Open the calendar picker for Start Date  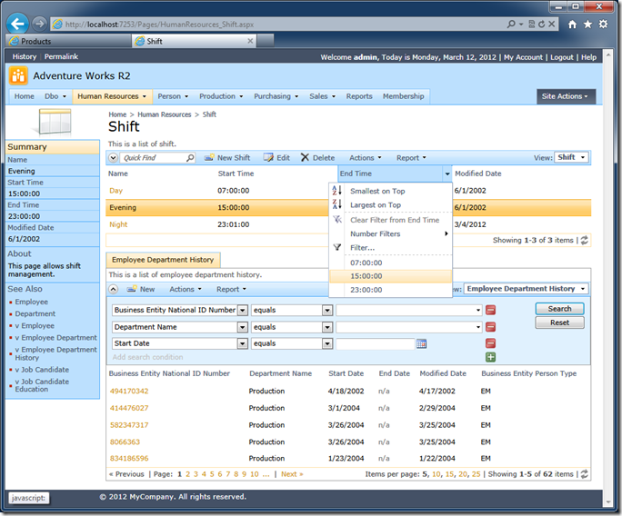tap(421, 344)
